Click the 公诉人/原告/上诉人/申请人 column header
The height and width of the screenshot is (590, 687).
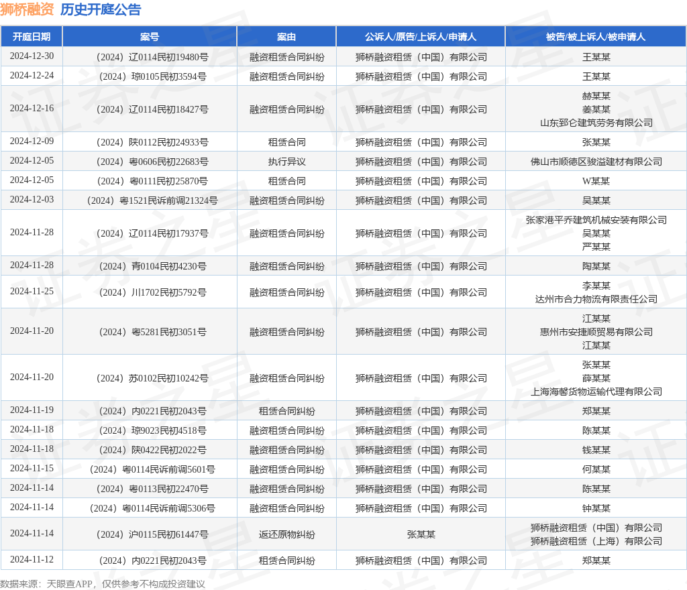[421, 37]
